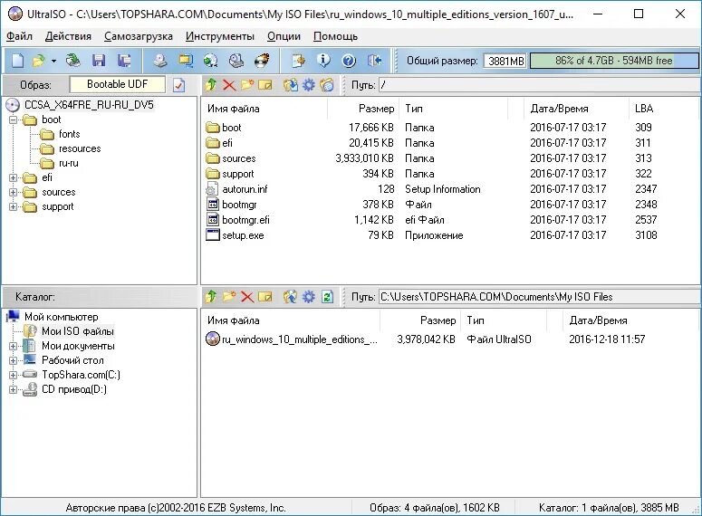Click the Image info icon

pyautogui.click(x=323, y=61)
